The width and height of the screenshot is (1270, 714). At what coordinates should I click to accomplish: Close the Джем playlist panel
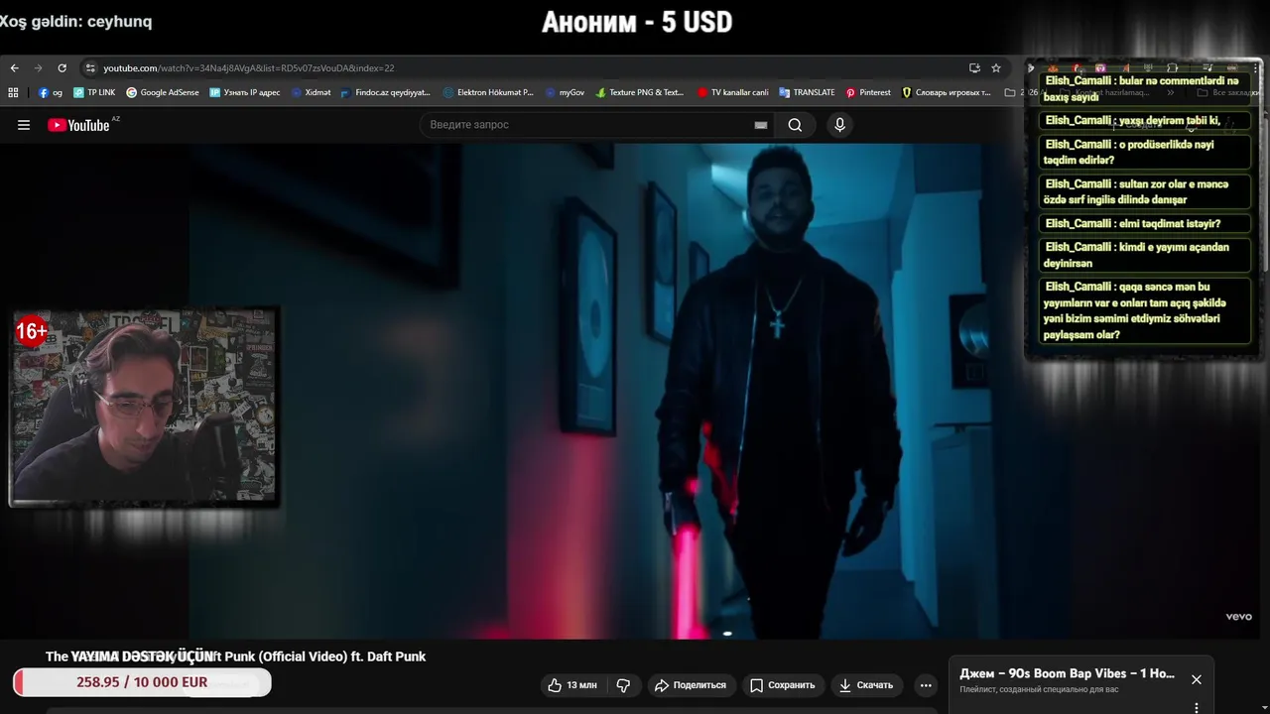point(1197,679)
